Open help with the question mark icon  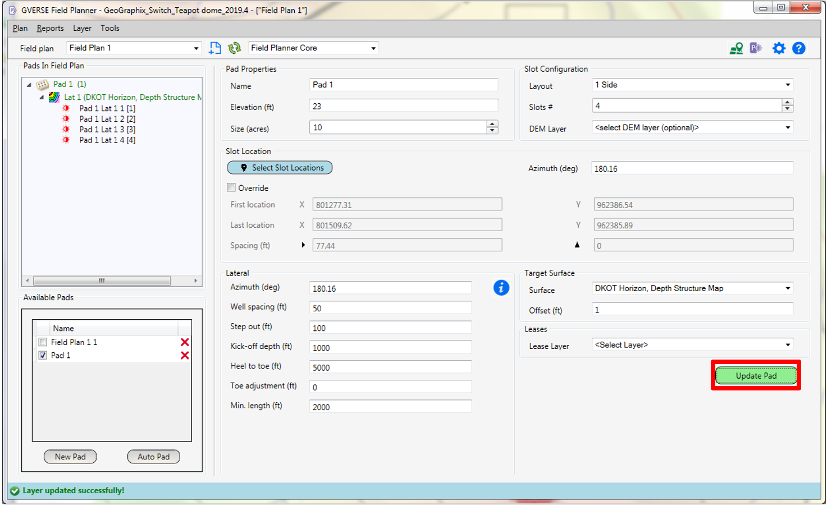coord(799,48)
